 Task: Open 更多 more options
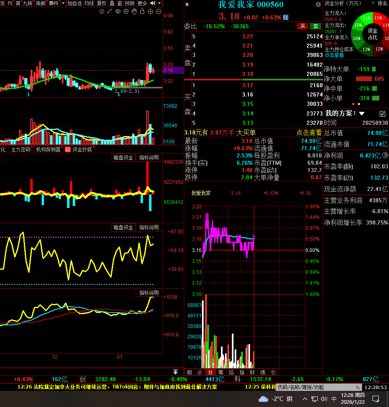tap(142, 3)
